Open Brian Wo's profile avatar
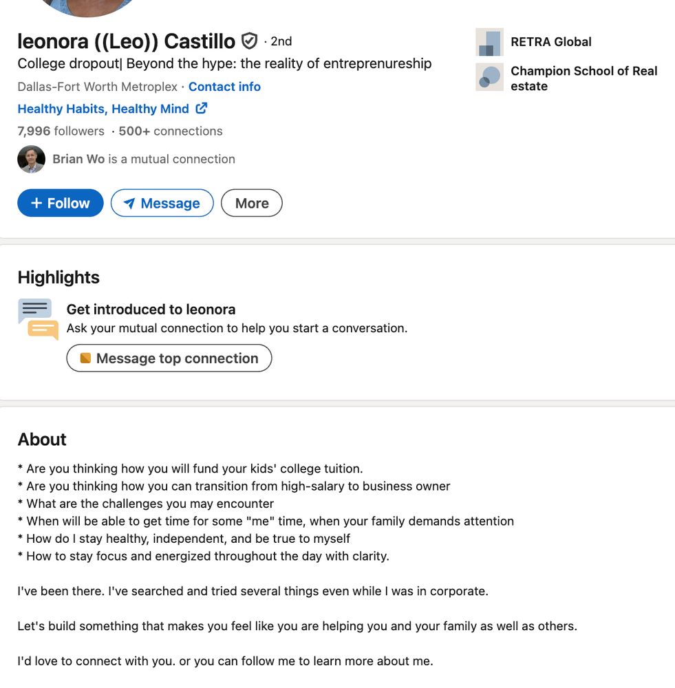Viewport: 675px width, 688px height. coord(31,158)
